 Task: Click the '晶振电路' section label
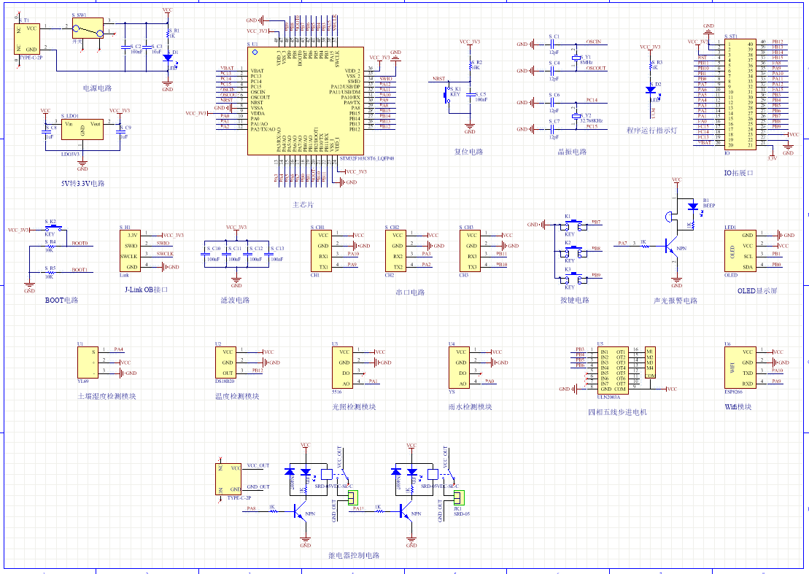[x=572, y=152]
